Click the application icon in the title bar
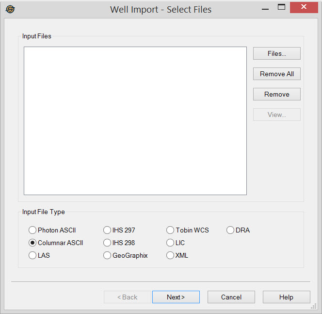 [x=10, y=9]
